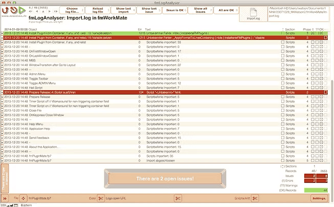Expand the About this Application row arrow
This screenshot has height=207, width=334.
point(2,147)
